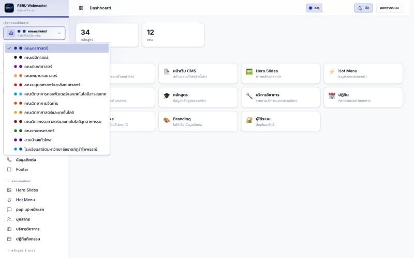This screenshot has height=258, width=414.
Task: Click the logout button in top right
Action: pyautogui.click(x=390, y=8)
